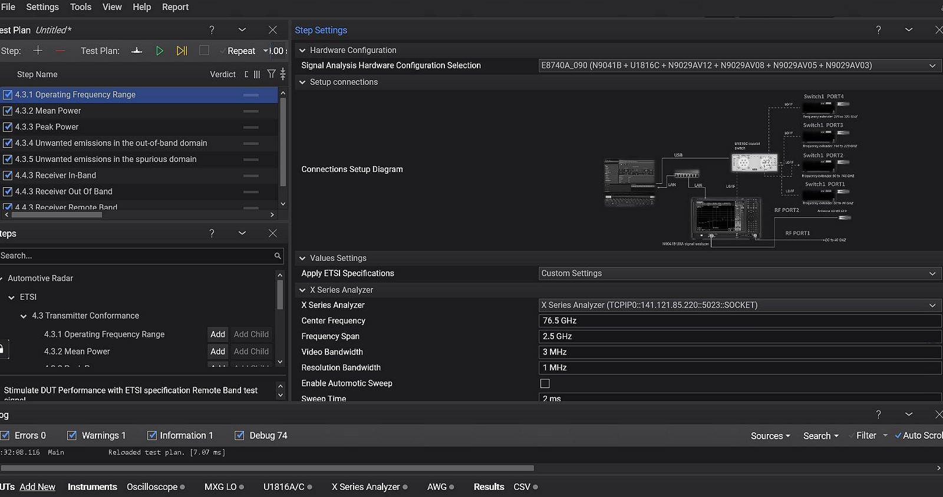The height and width of the screenshot is (497, 943).
Task: Click Add for 4.3.1 Operating Frequency Range
Action: pos(218,334)
